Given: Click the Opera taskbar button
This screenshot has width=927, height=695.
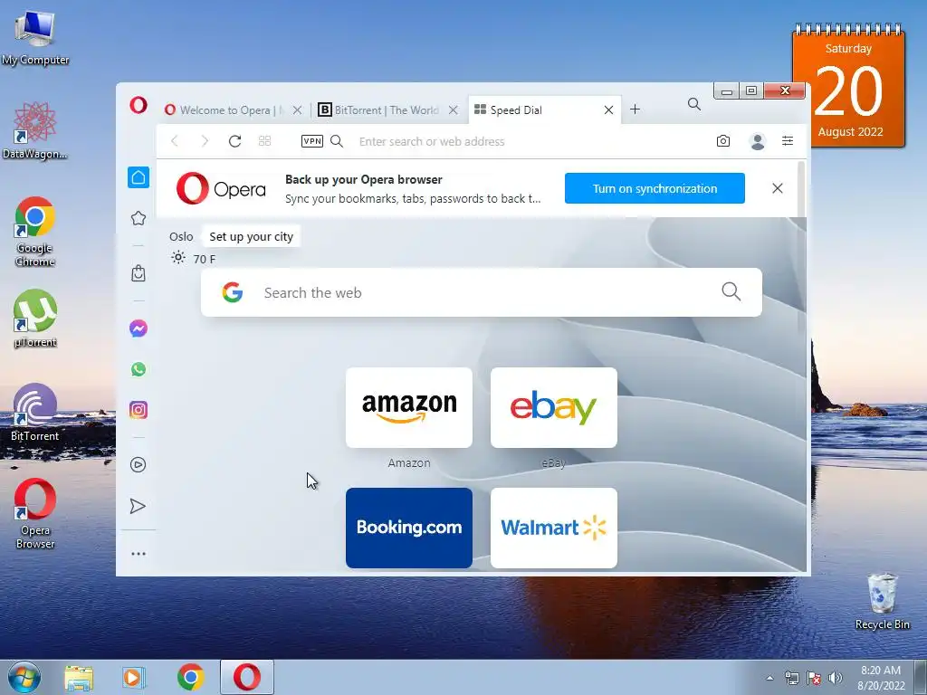Looking at the screenshot, I should (247, 677).
